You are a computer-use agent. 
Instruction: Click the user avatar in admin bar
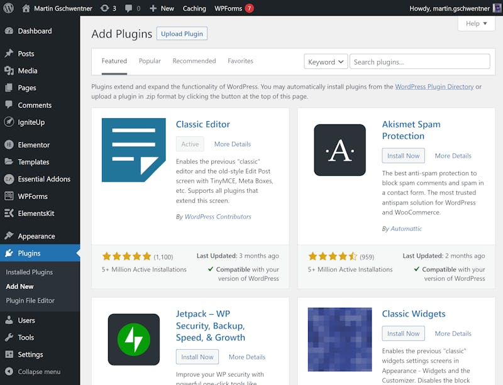click(497, 8)
